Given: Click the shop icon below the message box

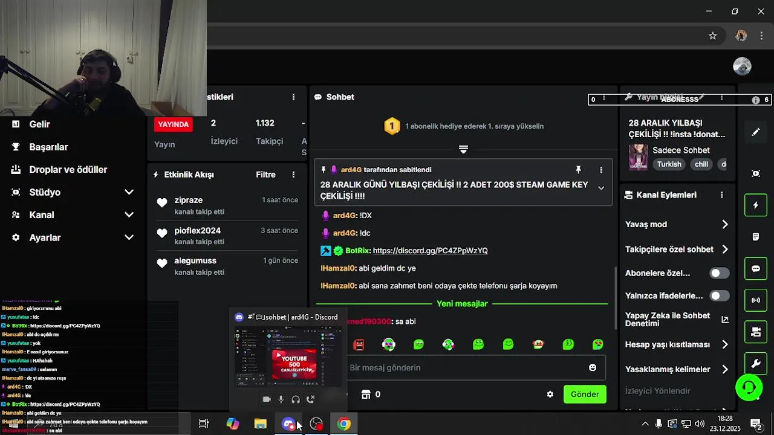Looking at the screenshot, I should click(365, 395).
